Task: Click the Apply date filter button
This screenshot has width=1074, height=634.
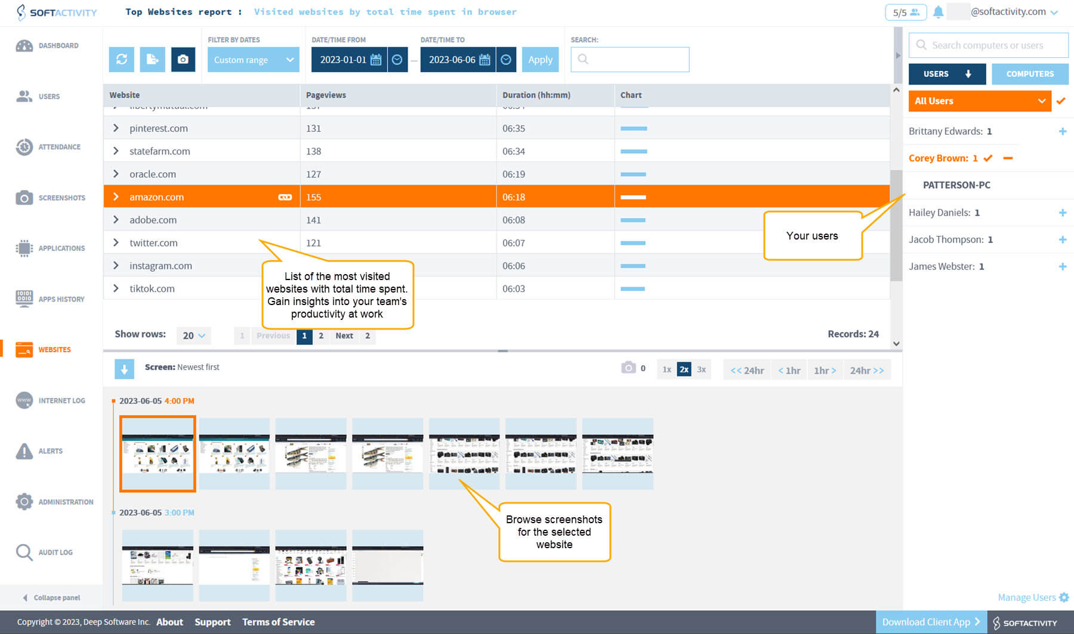Action: [540, 60]
